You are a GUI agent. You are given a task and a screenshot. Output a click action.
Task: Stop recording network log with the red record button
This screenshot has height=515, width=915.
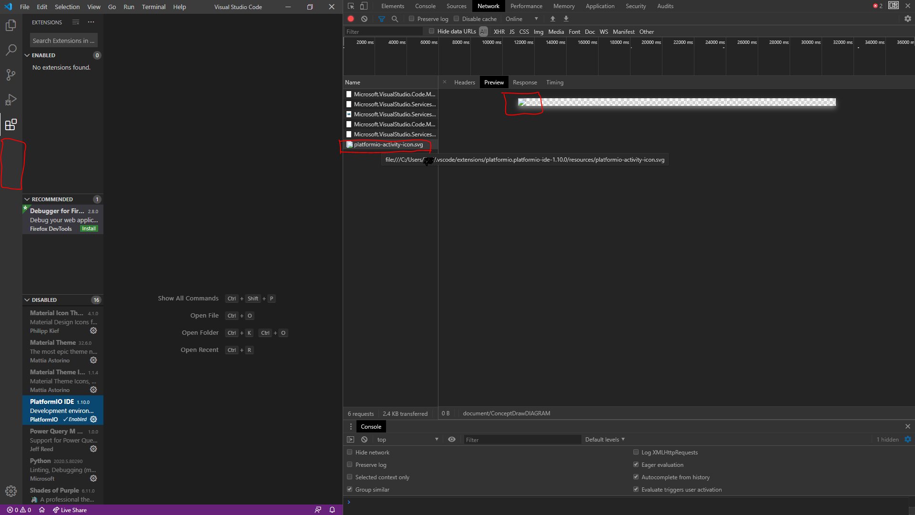(351, 19)
